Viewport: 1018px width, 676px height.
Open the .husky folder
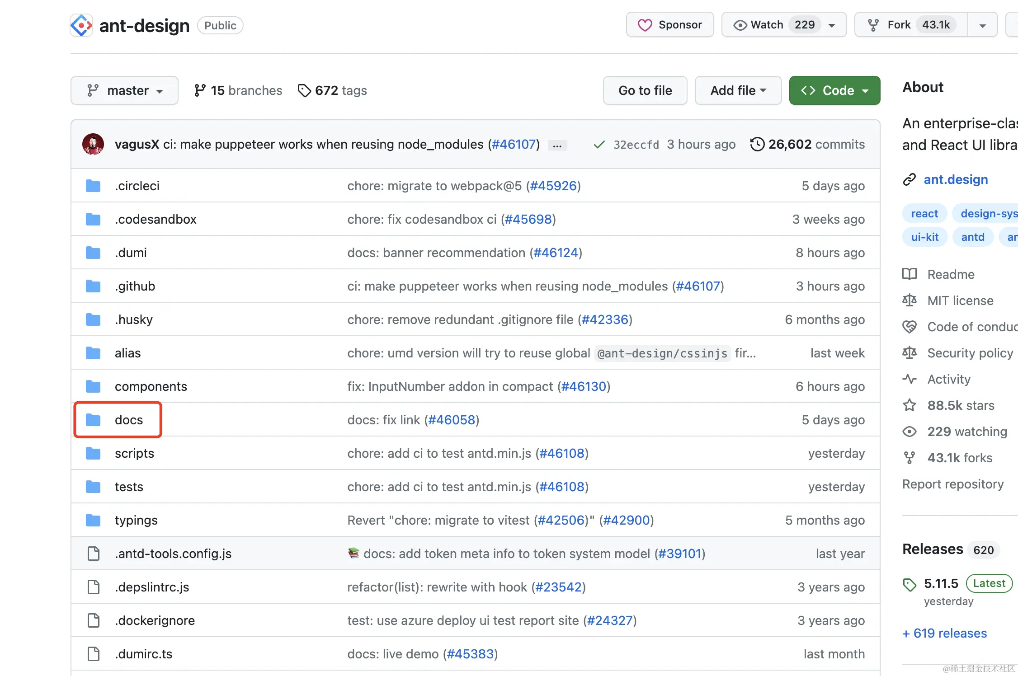click(134, 319)
